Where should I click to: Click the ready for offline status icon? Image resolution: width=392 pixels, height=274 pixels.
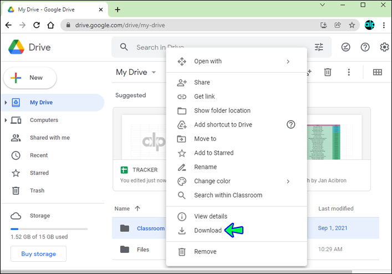coord(346,47)
